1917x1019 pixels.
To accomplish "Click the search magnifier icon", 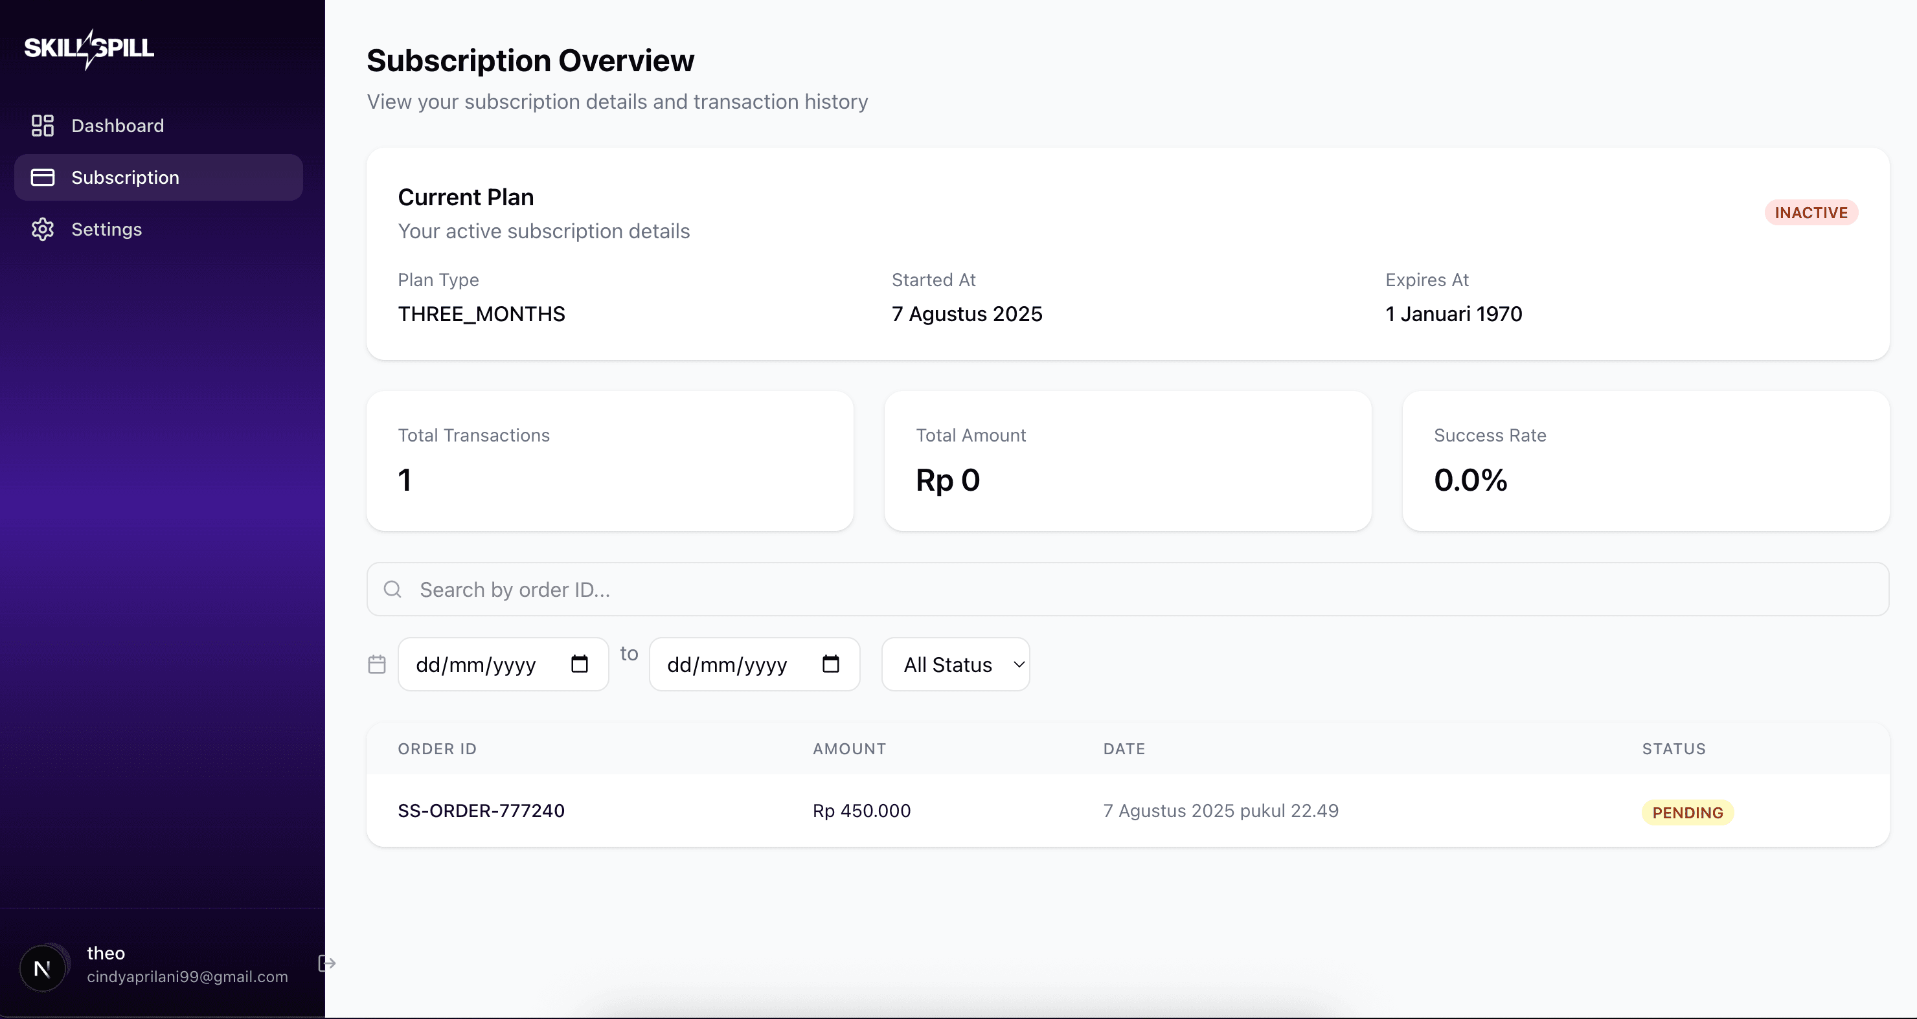I will (x=392, y=589).
